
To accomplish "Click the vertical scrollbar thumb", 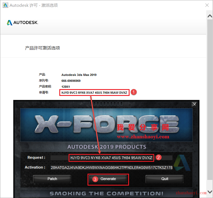I will click(x=210, y=100).
